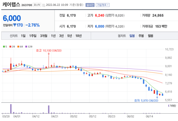The height and width of the screenshot is (121, 178).
Task: Select the 1일 line chart period
Action: (23, 36)
